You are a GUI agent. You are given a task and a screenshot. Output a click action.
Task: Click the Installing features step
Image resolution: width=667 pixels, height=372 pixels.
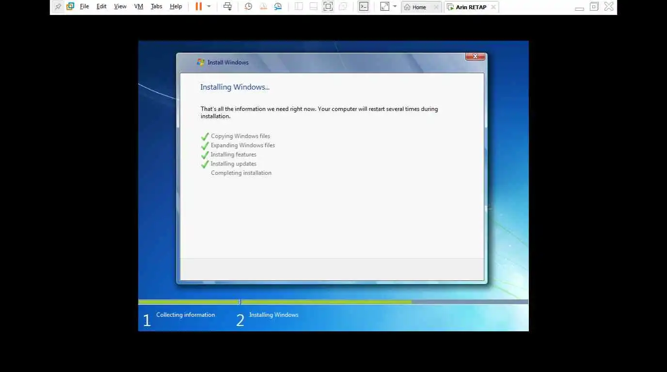click(x=234, y=155)
